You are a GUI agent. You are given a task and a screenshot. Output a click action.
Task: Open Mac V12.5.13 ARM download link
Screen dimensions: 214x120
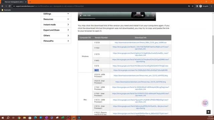(140, 76)
